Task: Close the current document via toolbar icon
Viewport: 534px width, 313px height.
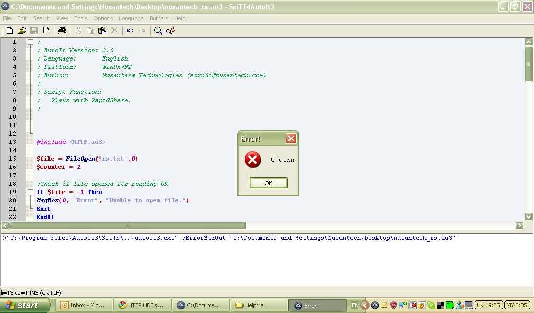Action: 46,31
